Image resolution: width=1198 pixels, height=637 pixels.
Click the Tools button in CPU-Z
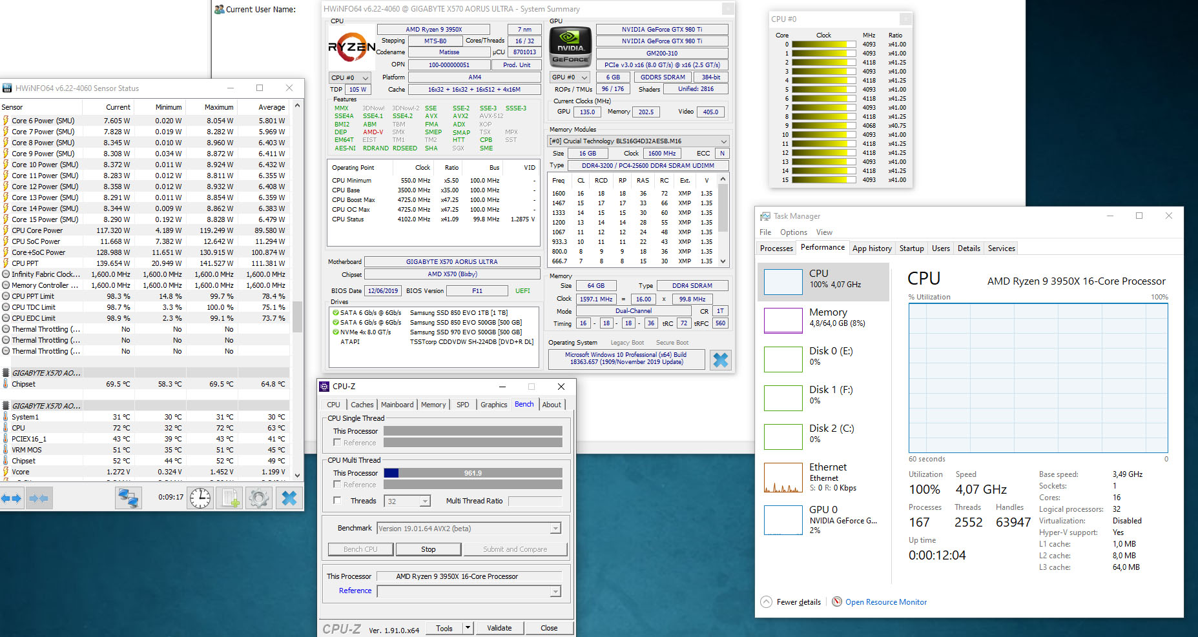tap(444, 628)
